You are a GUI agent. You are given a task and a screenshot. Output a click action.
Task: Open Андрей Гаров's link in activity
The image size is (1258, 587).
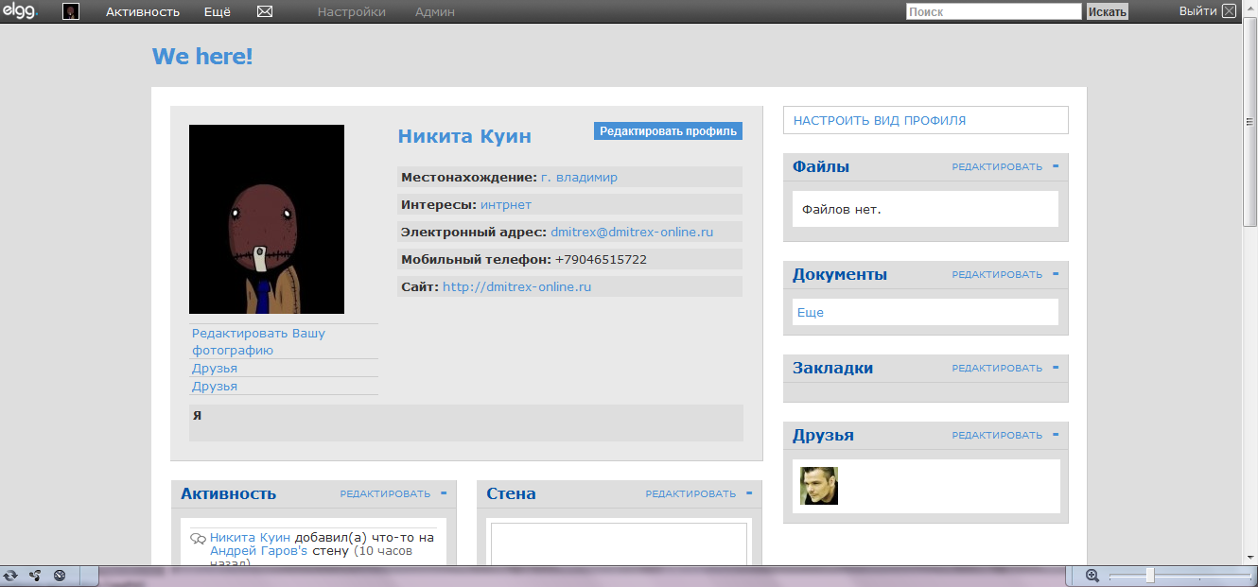259,550
